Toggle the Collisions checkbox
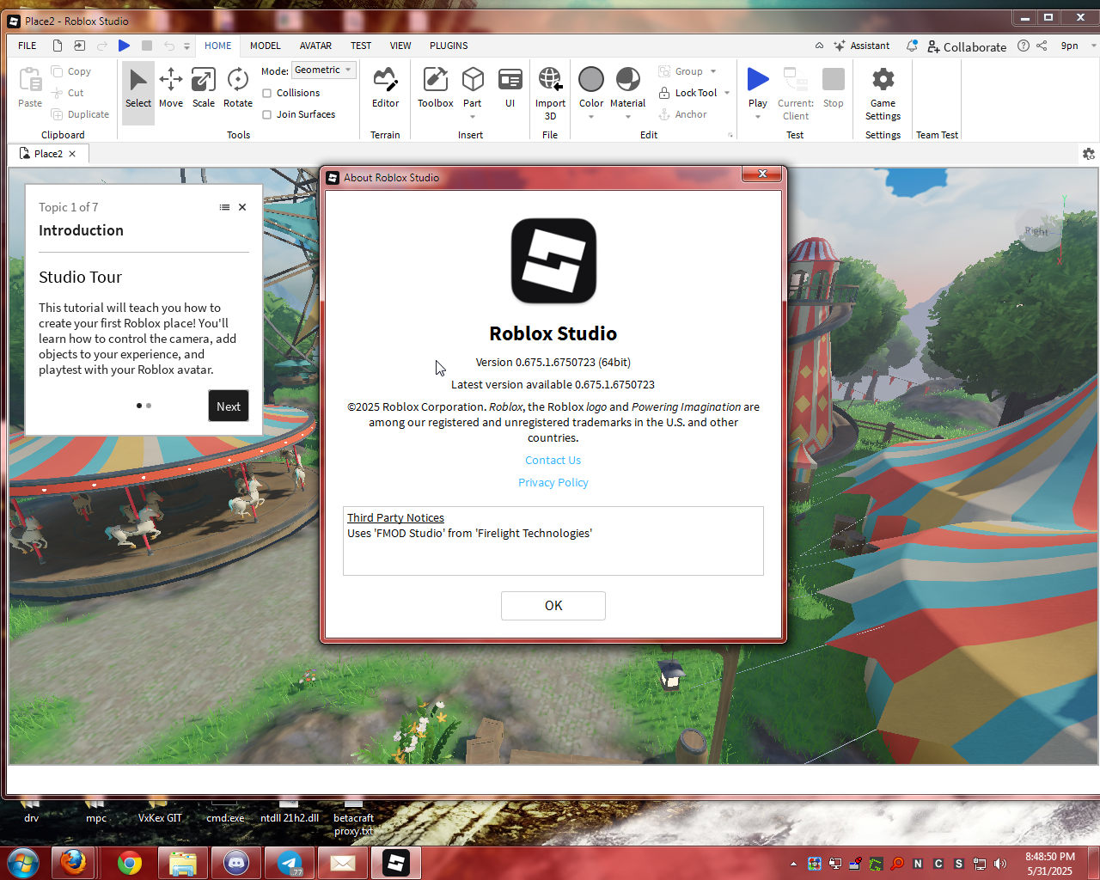The width and height of the screenshot is (1100, 880). [267, 93]
